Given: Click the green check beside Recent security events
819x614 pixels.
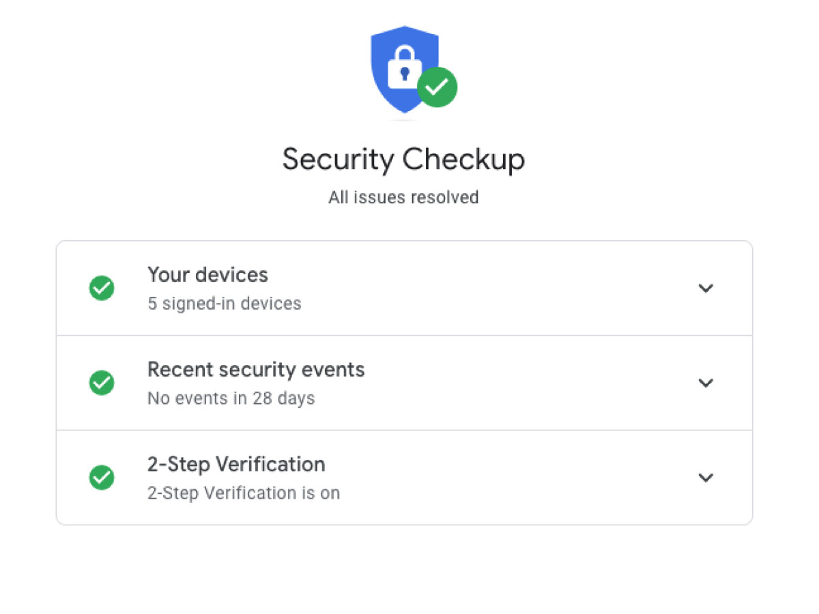Looking at the screenshot, I should point(102,383).
